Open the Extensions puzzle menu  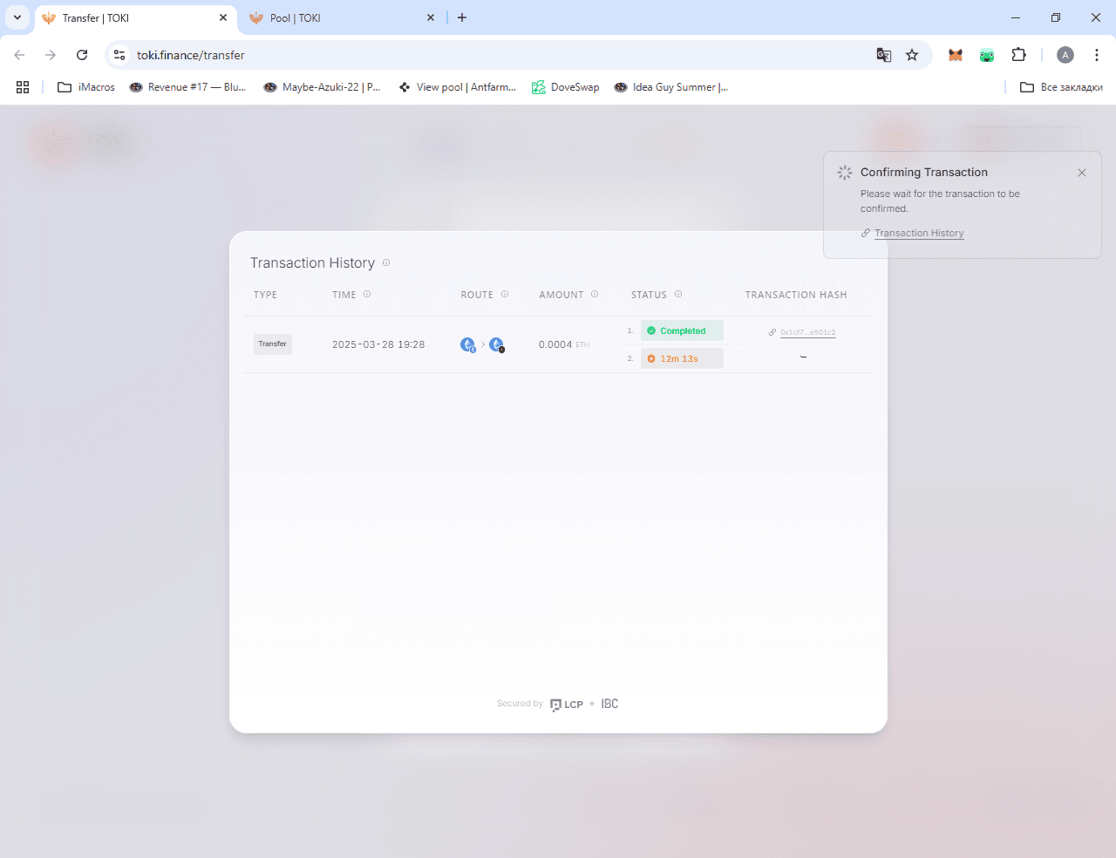(x=1018, y=55)
